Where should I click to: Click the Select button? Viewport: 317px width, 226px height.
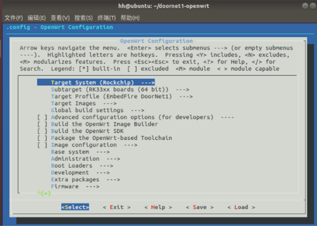click(75, 207)
